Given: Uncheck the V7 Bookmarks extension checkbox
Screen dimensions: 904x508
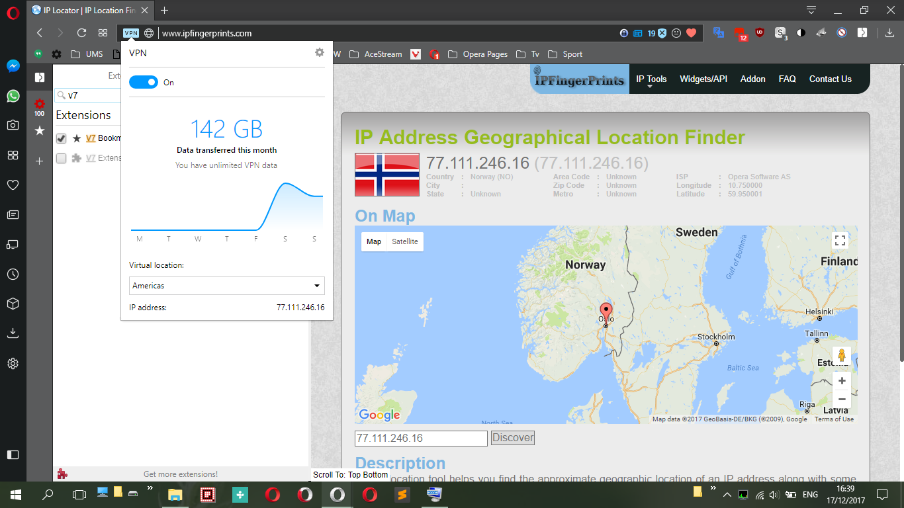Looking at the screenshot, I should coord(61,138).
